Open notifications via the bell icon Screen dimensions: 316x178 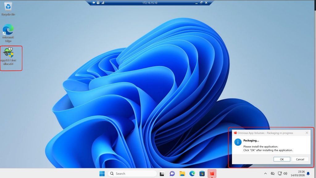pyautogui.click(x=308, y=174)
